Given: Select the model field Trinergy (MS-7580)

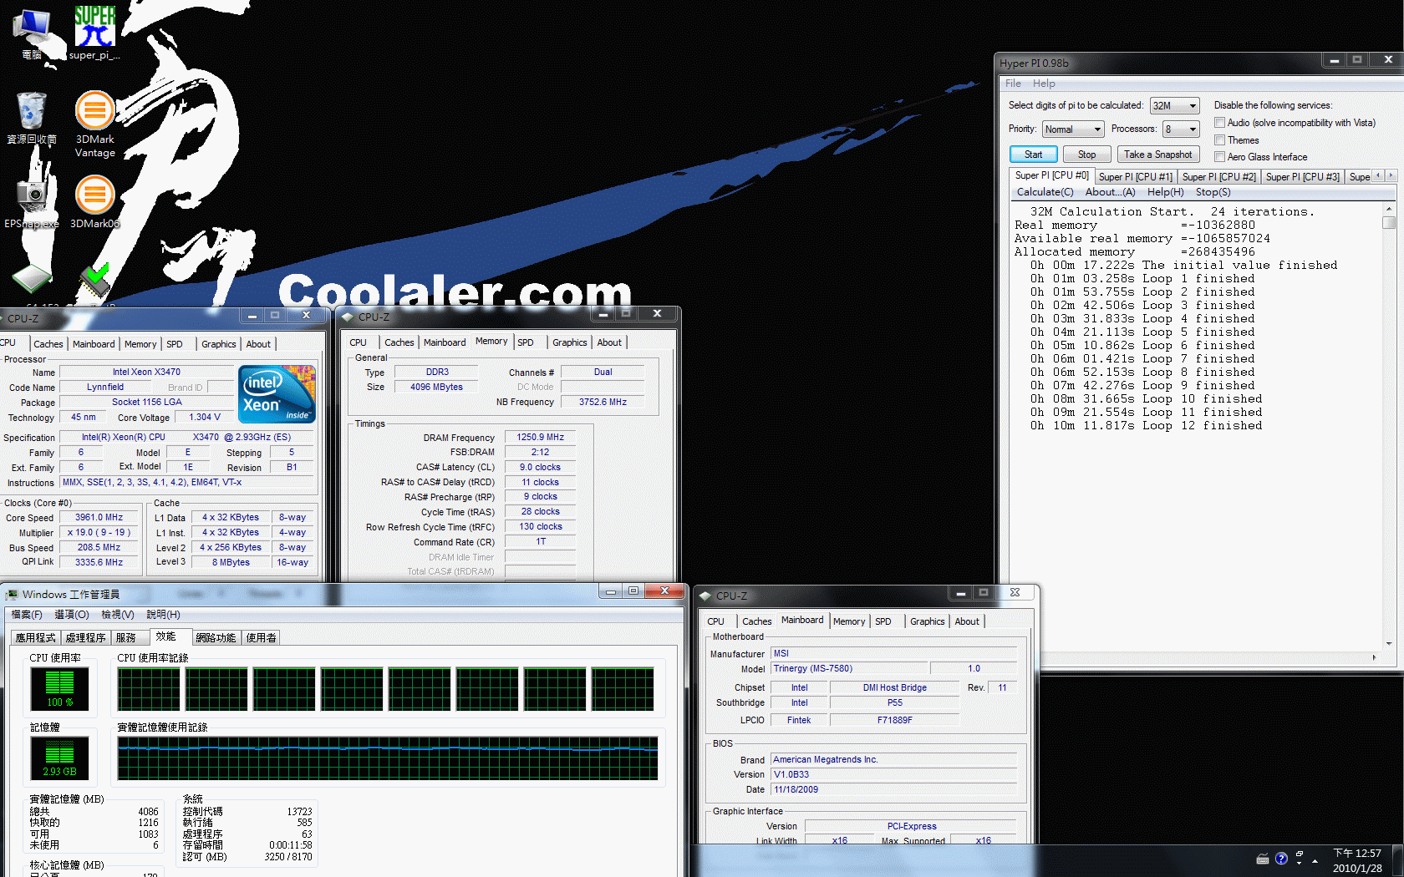Looking at the screenshot, I should [849, 669].
